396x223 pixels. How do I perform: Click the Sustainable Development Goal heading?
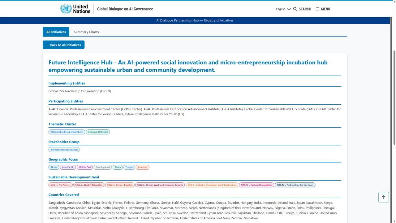(x=74, y=177)
